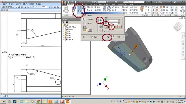
Task: Select the Rest (레스트) plastic feature
Action: point(166,13)
